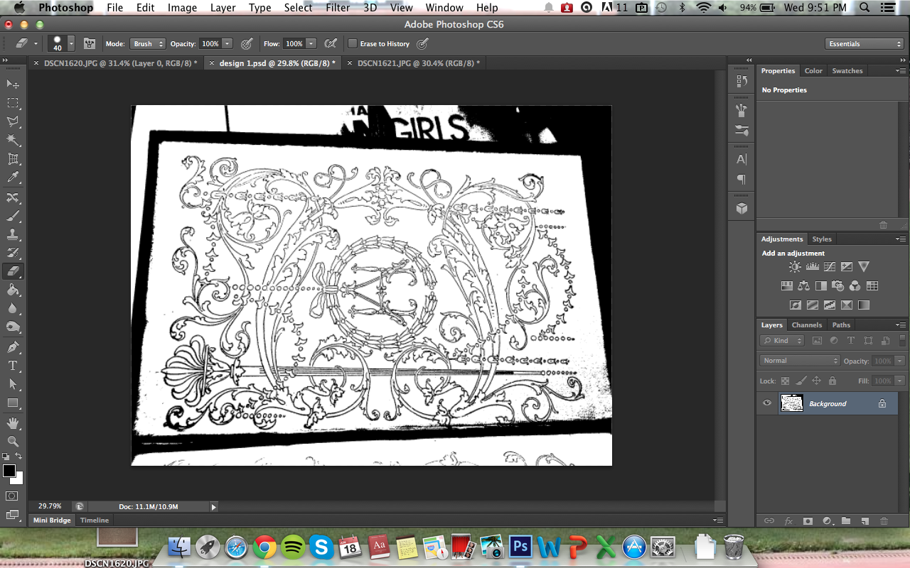The width and height of the screenshot is (910, 568).
Task: Click the Background layer thumbnail
Action: pos(791,403)
